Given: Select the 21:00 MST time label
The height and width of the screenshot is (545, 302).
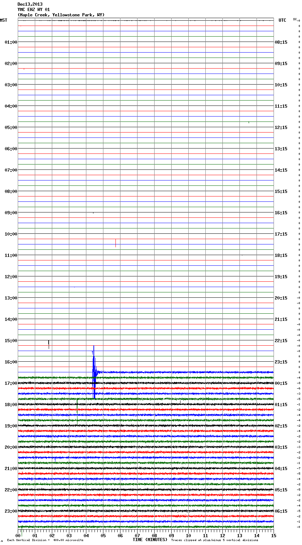Looking at the screenshot, I should pos(11,469).
